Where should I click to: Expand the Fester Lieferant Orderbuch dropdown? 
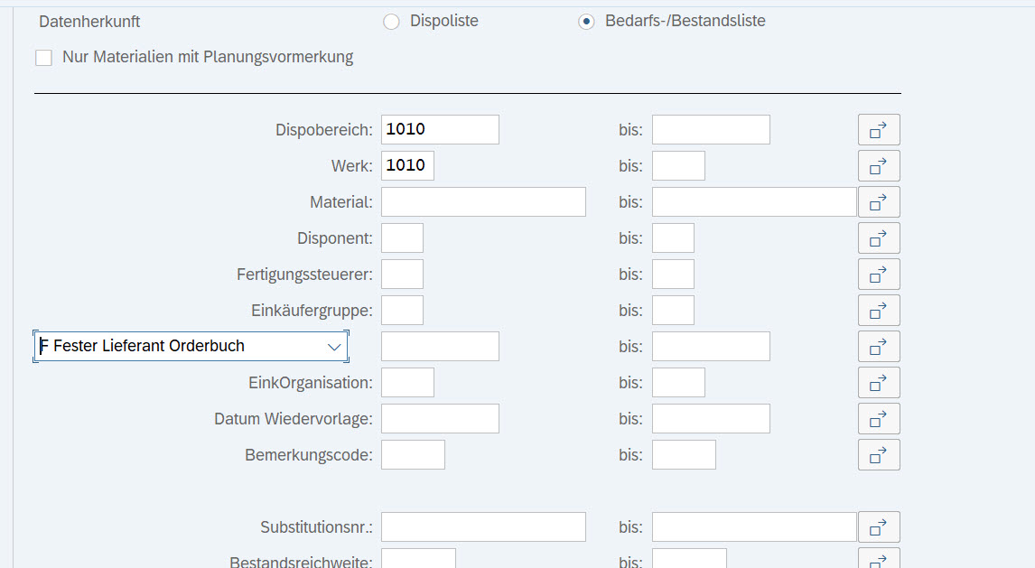tap(181, 346)
